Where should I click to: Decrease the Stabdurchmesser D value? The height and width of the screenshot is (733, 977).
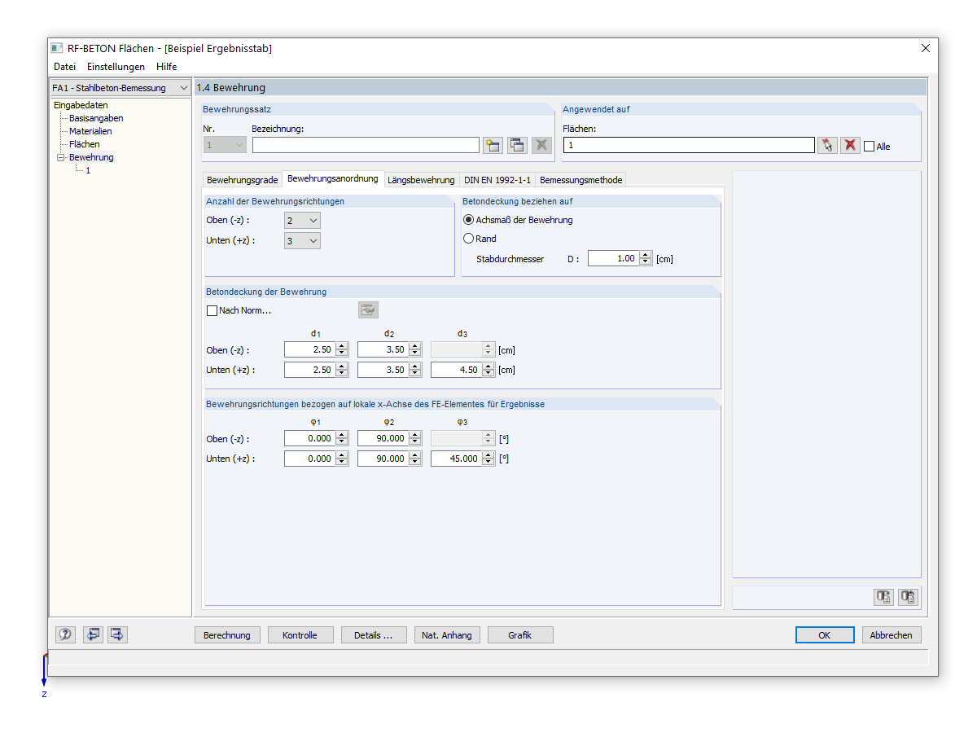(x=646, y=261)
